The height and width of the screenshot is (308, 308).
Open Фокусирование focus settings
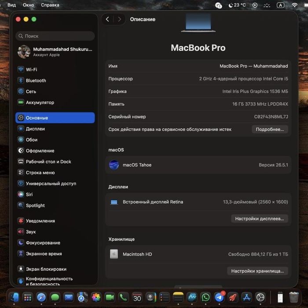(55, 243)
